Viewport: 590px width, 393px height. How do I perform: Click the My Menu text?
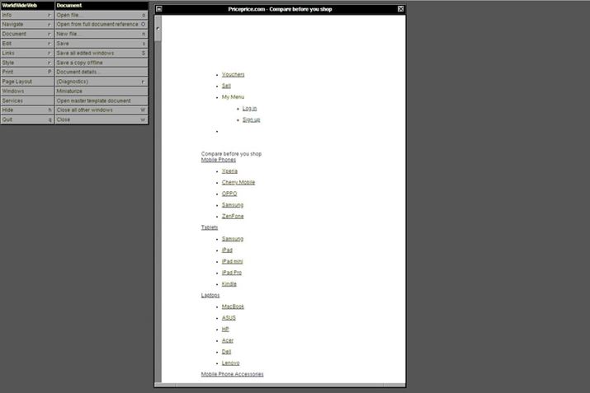233,97
